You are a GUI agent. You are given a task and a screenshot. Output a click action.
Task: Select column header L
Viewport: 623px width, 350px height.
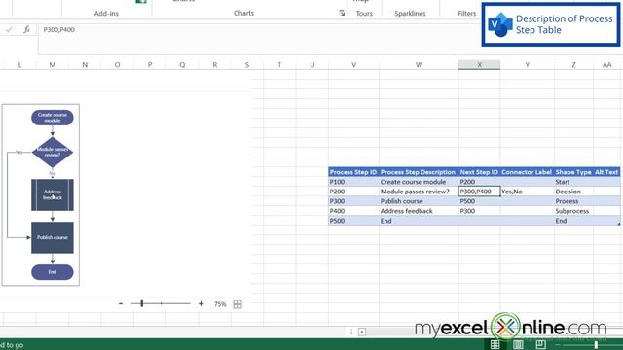(19, 65)
